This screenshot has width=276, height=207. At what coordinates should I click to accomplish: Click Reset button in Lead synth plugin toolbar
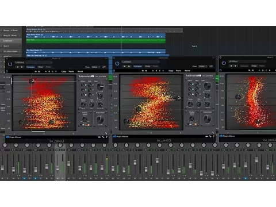(187, 71)
